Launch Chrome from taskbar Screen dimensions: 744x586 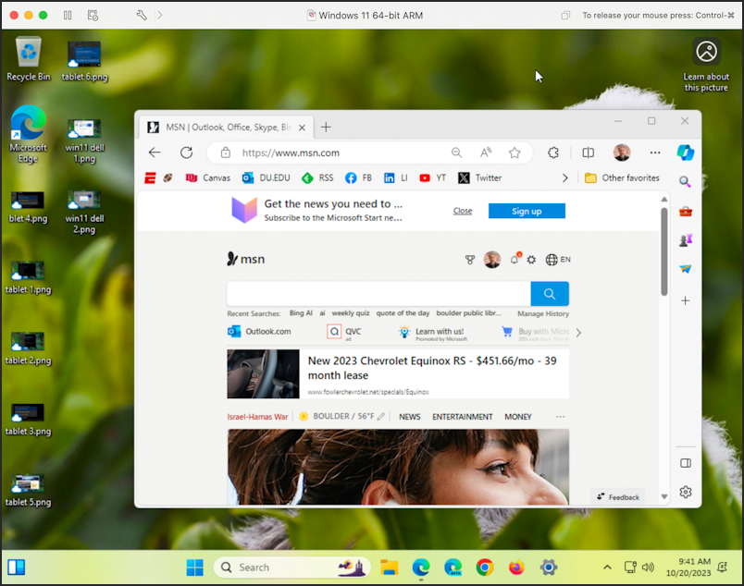pyautogui.click(x=485, y=568)
